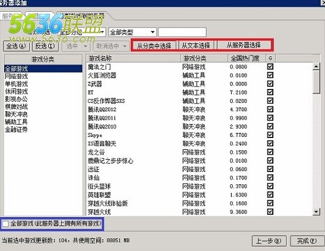Click 从服务器选择 button

click(243, 45)
